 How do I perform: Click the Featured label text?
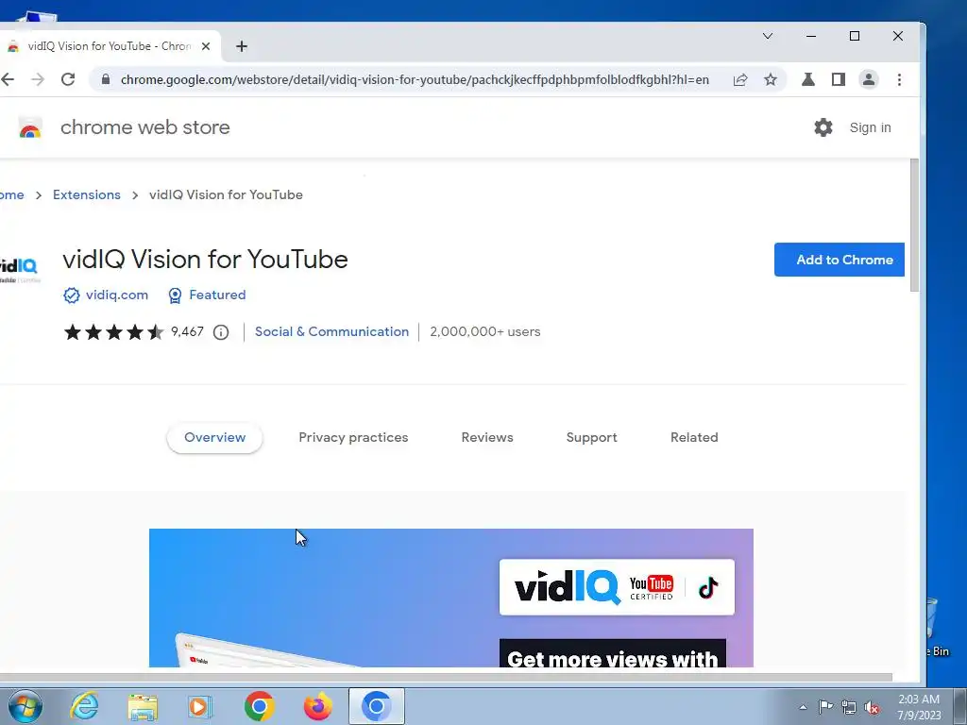[x=217, y=295]
